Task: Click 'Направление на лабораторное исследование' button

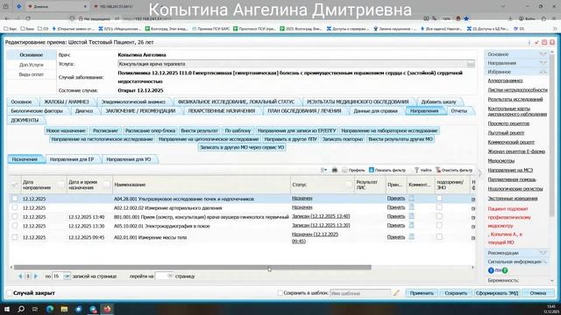Action: (x=389, y=130)
